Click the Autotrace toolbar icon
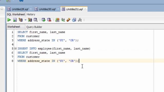 pyautogui.click(x=30, y=20)
